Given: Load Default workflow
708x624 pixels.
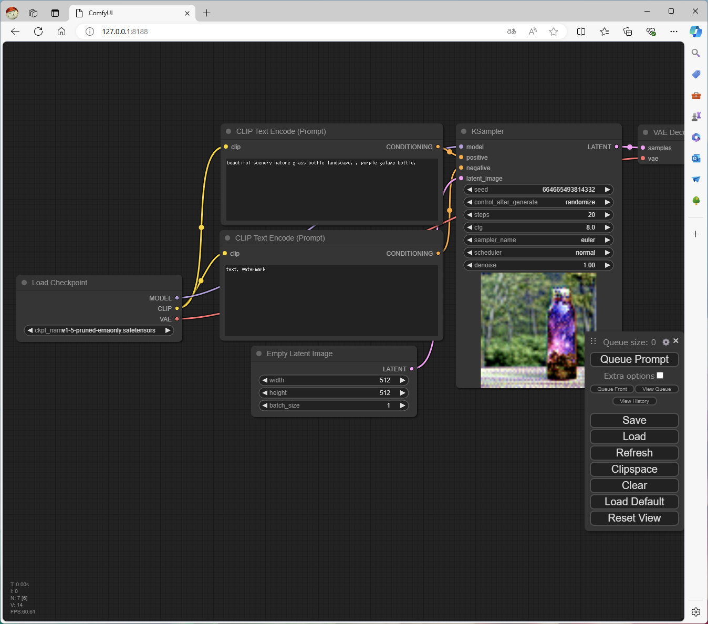Looking at the screenshot, I should (x=634, y=502).
